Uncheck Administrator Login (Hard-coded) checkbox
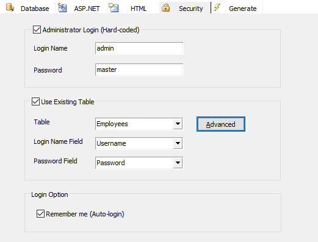318x242 pixels. point(37,30)
